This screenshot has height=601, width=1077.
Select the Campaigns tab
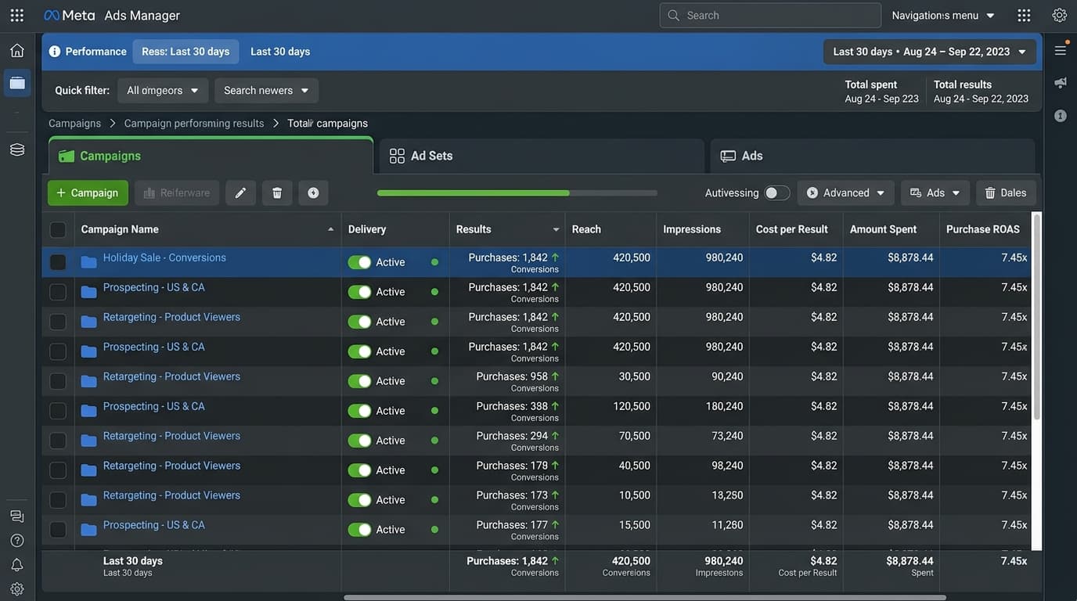(211, 156)
